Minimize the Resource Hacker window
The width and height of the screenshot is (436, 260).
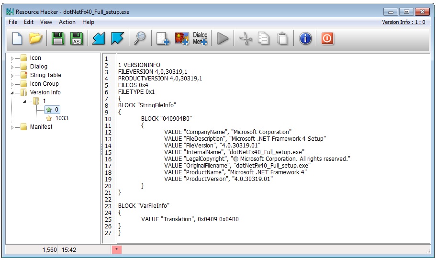coord(391,11)
